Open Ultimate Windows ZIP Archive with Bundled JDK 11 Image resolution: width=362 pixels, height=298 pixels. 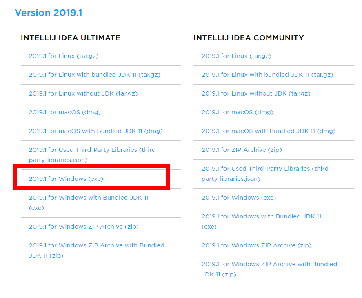(96, 250)
